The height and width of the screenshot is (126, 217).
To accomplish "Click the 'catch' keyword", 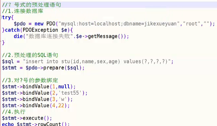I will tap(12, 30).
